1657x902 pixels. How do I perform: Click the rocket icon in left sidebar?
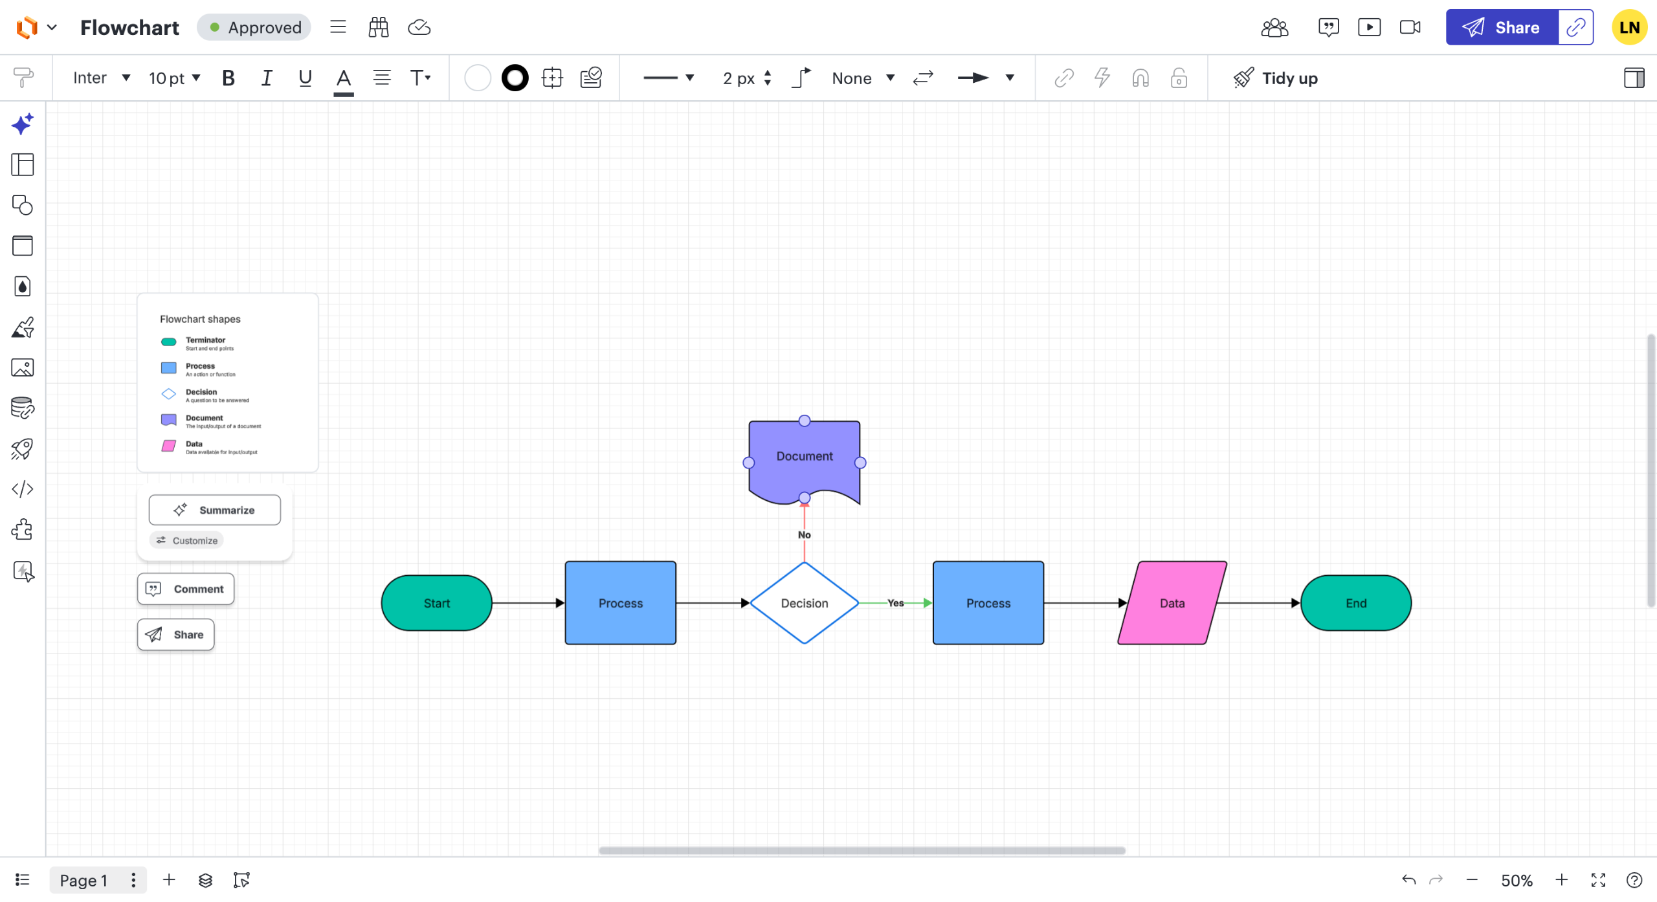(23, 449)
